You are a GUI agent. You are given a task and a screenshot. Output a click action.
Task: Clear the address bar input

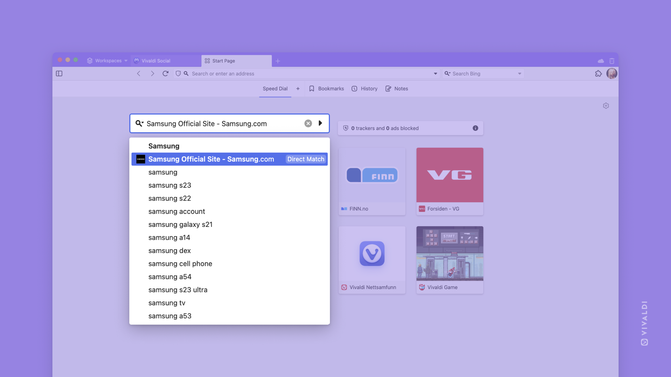(308, 123)
